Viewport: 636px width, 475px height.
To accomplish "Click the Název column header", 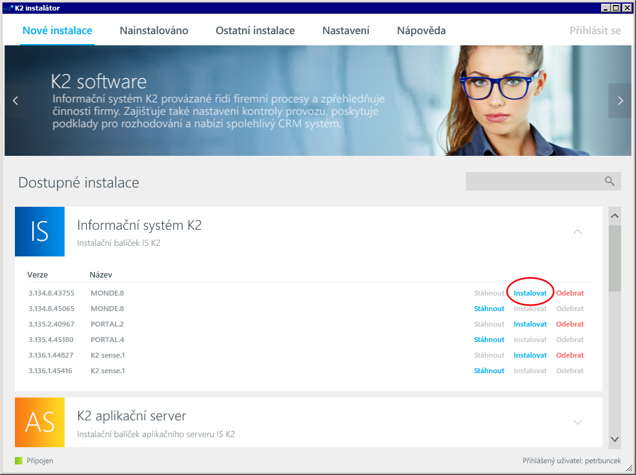I will tap(101, 274).
